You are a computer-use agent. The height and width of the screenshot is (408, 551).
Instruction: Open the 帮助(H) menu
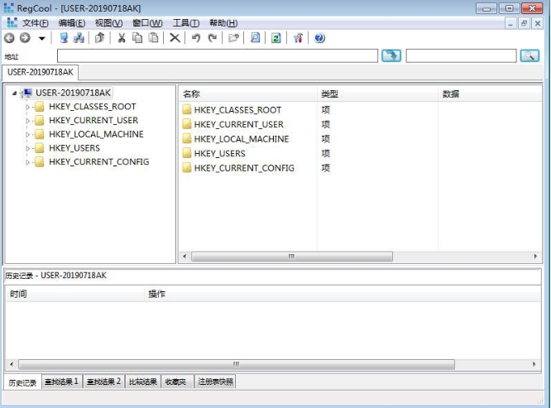[x=223, y=23]
